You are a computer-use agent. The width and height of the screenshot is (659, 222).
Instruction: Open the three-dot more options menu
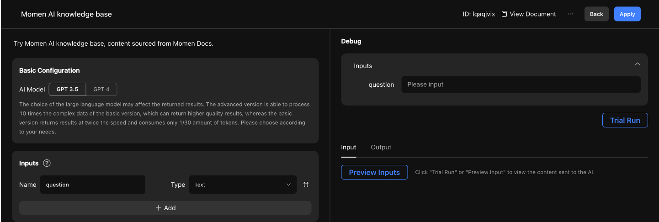click(x=570, y=14)
